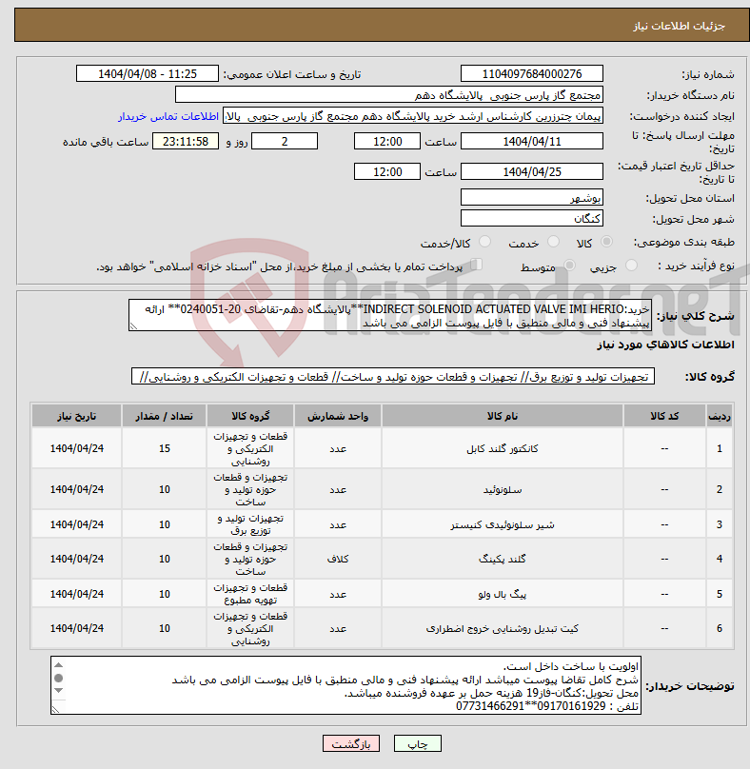This screenshot has height=769, width=750.
Task: Select the کالا radio button
Action: (x=607, y=242)
